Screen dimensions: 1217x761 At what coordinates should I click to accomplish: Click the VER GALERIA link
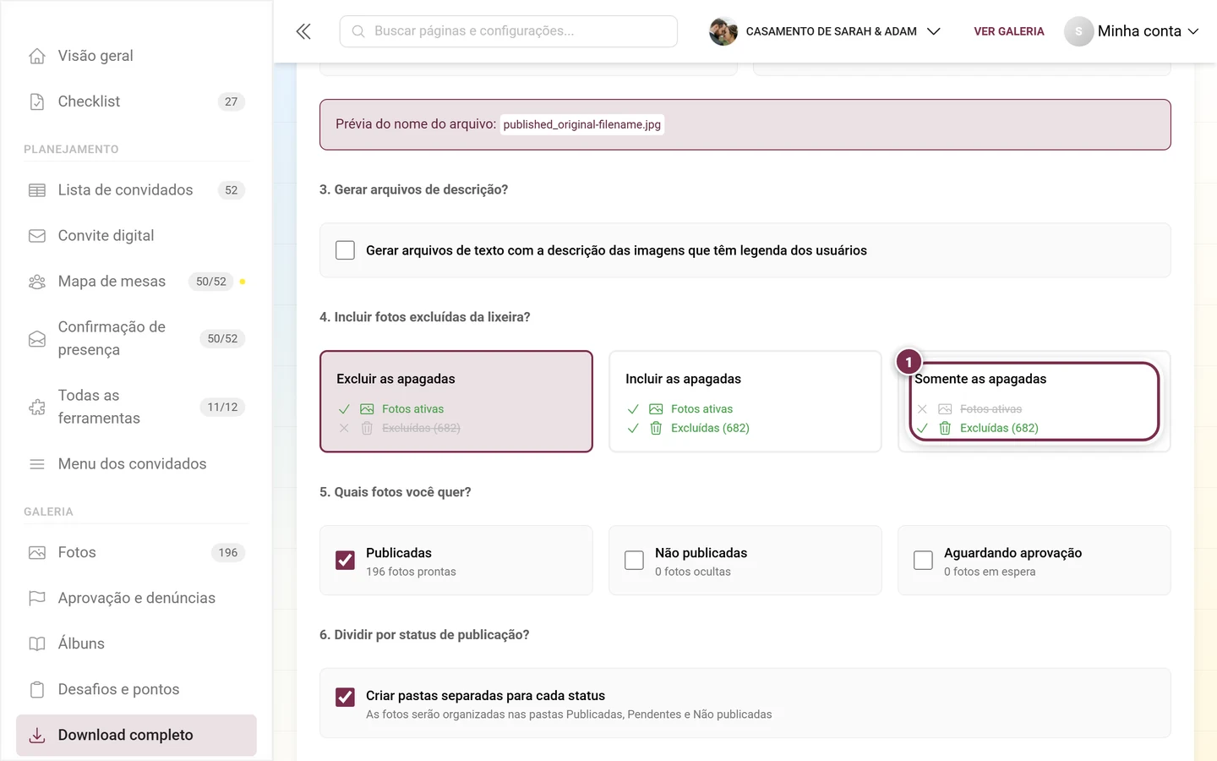tap(1009, 31)
